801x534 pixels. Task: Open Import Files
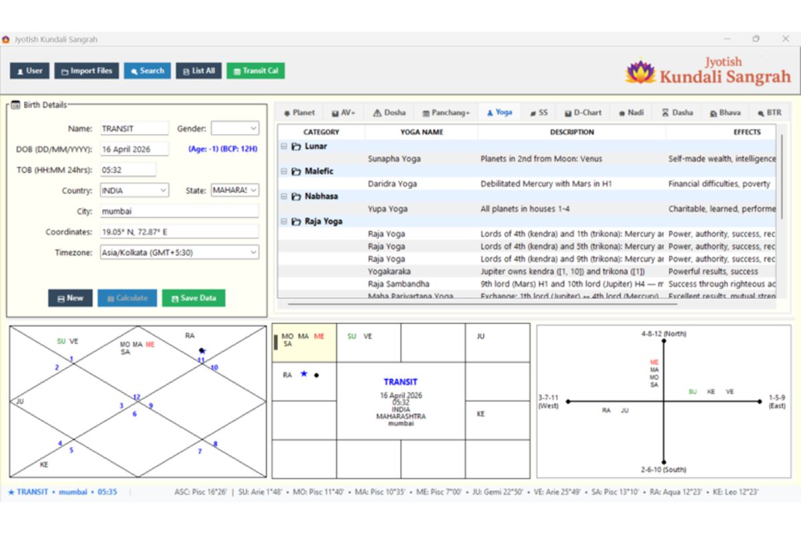tap(87, 71)
